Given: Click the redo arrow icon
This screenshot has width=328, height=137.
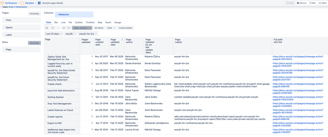Looking at the screenshot, I should [58, 28].
